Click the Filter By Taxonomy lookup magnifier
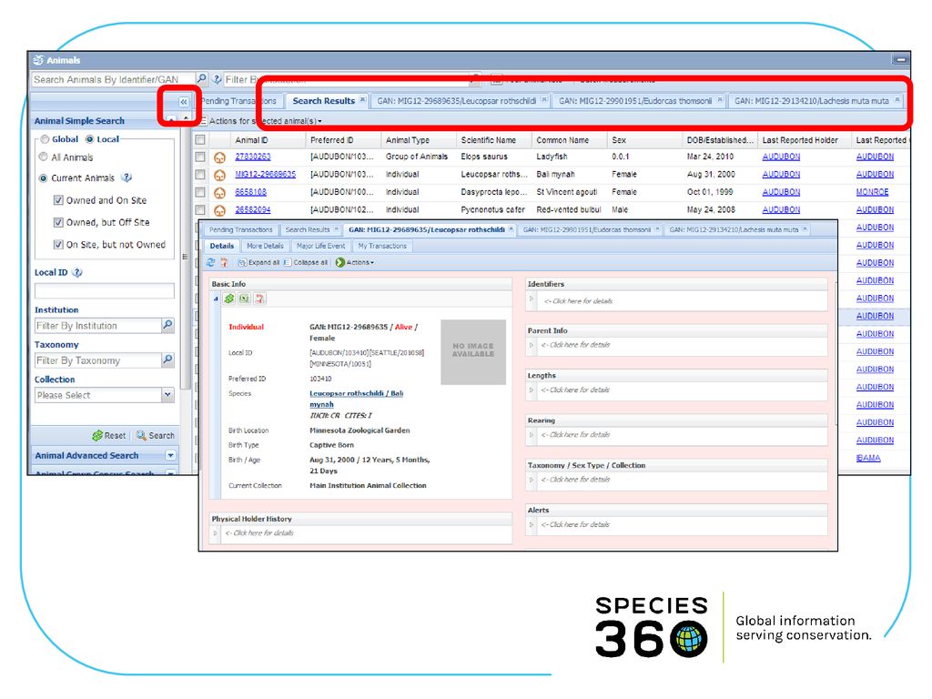932x699 pixels. [x=168, y=360]
